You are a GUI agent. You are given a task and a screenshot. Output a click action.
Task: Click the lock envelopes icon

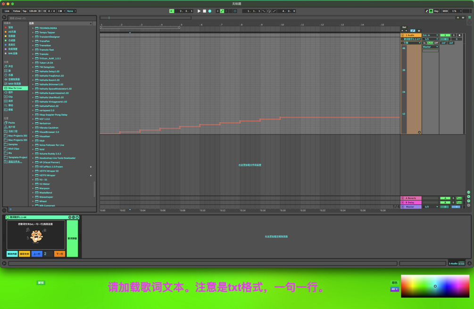(x=419, y=31)
